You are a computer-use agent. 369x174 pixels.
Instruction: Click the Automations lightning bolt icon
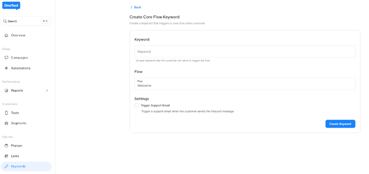point(6,68)
